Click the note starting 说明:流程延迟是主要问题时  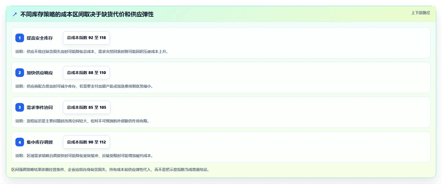tap(82, 121)
